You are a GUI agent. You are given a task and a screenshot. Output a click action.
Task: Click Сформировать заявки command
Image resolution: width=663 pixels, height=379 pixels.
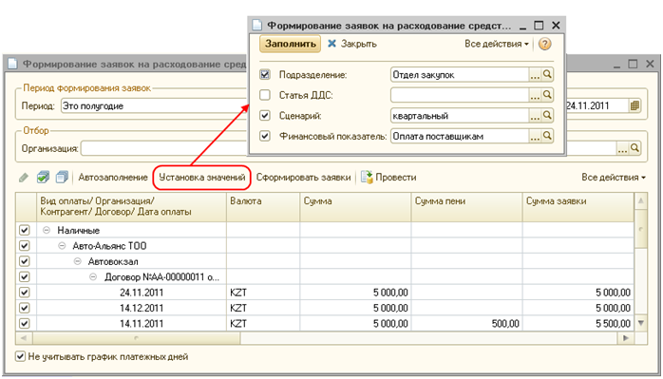304,178
